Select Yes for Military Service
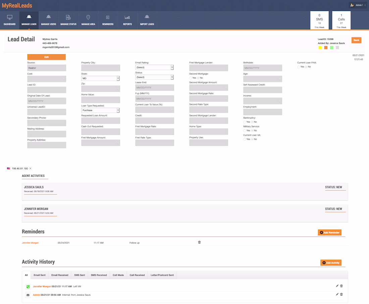Viewport: 369px width, 304px height. click(245, 131)
